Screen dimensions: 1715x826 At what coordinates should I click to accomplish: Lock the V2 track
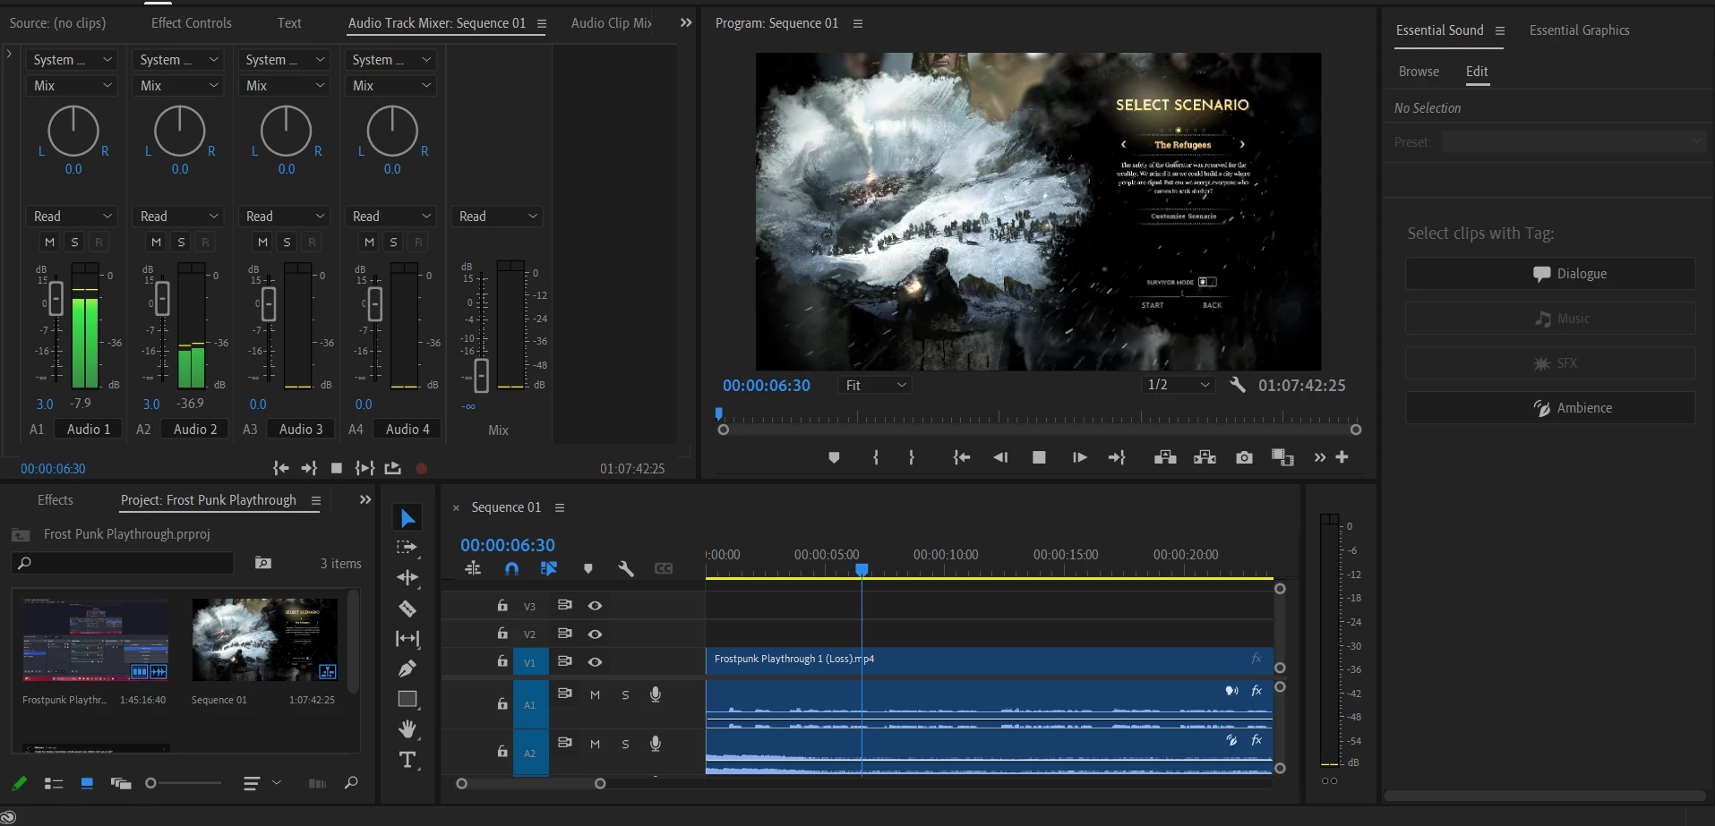pyautogui.click(x=502, y=634)
